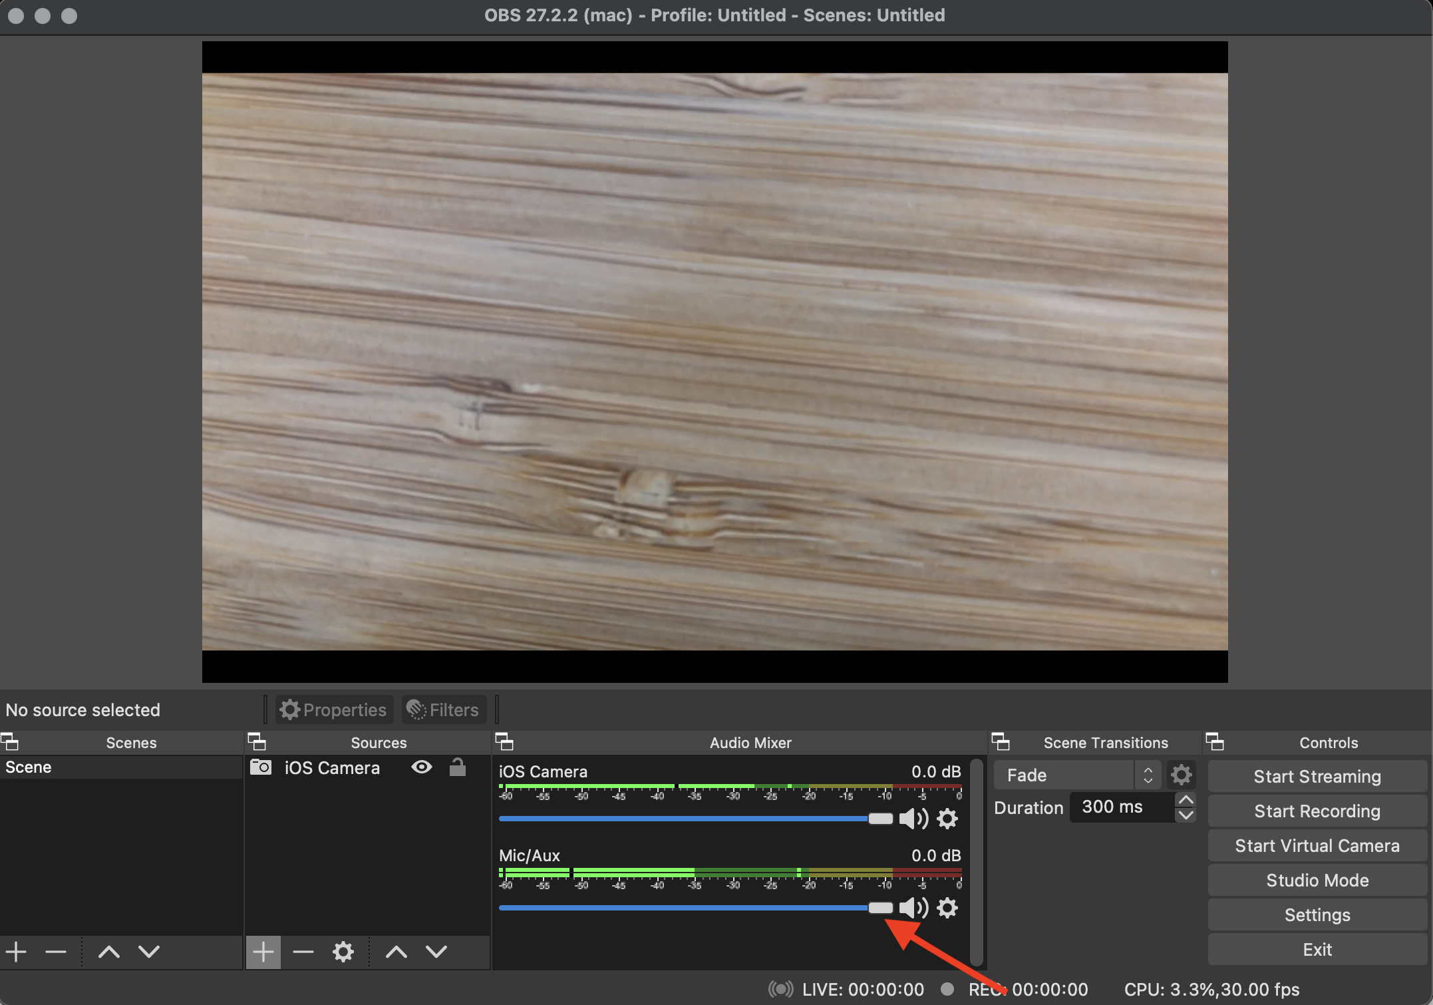
Task: Increase transition duration with up arrow
Action: [1186, 800]
